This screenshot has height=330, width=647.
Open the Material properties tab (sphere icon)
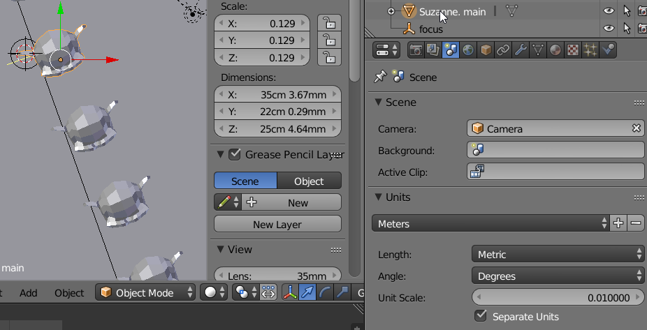555,50
